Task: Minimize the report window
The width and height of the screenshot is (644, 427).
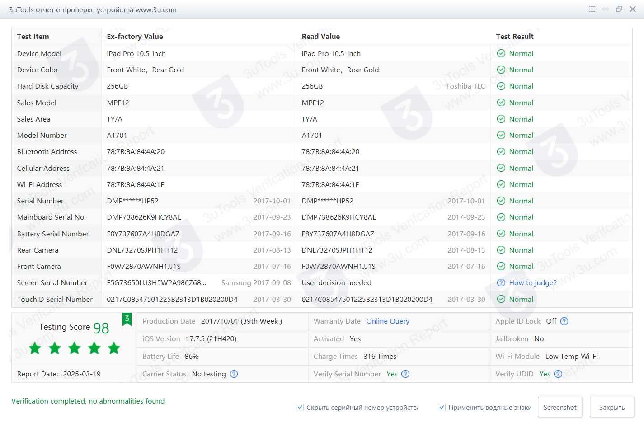Action: point(606,9)
